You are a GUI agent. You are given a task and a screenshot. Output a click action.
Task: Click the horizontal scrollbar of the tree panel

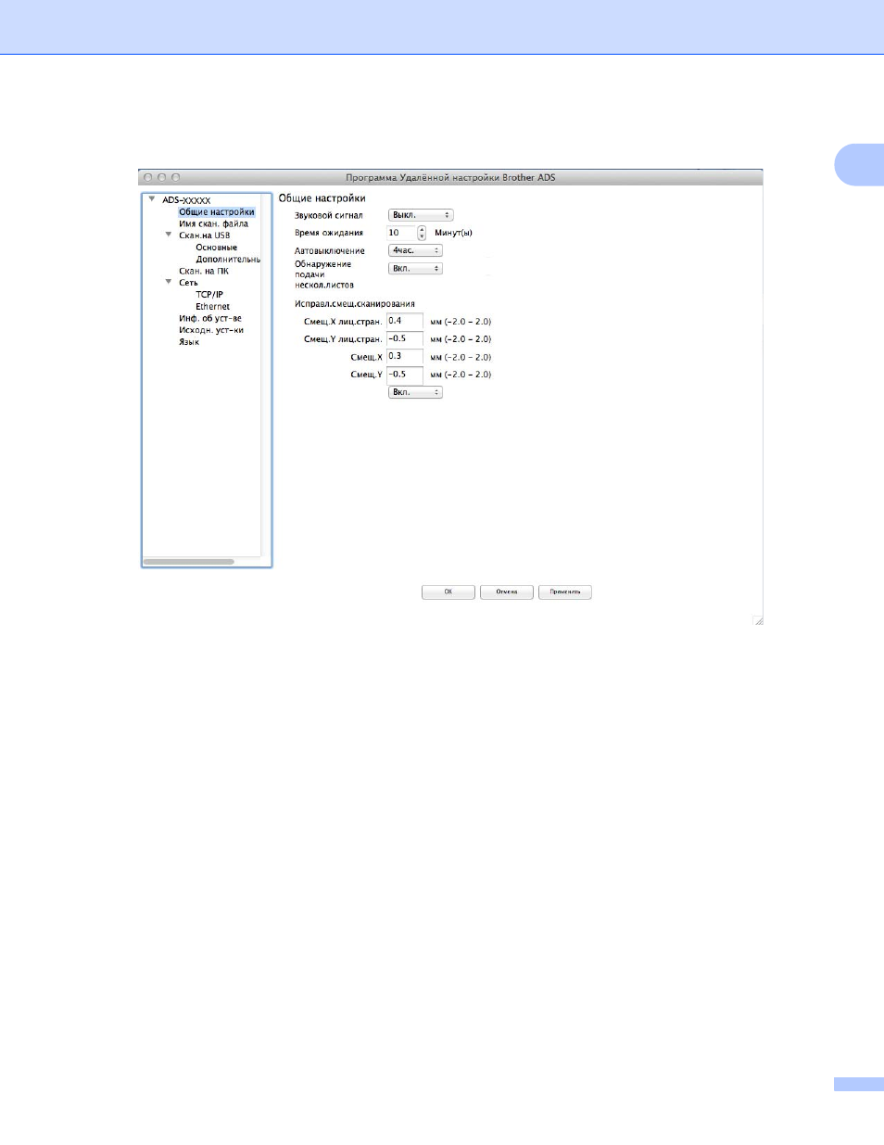(189, 562)
